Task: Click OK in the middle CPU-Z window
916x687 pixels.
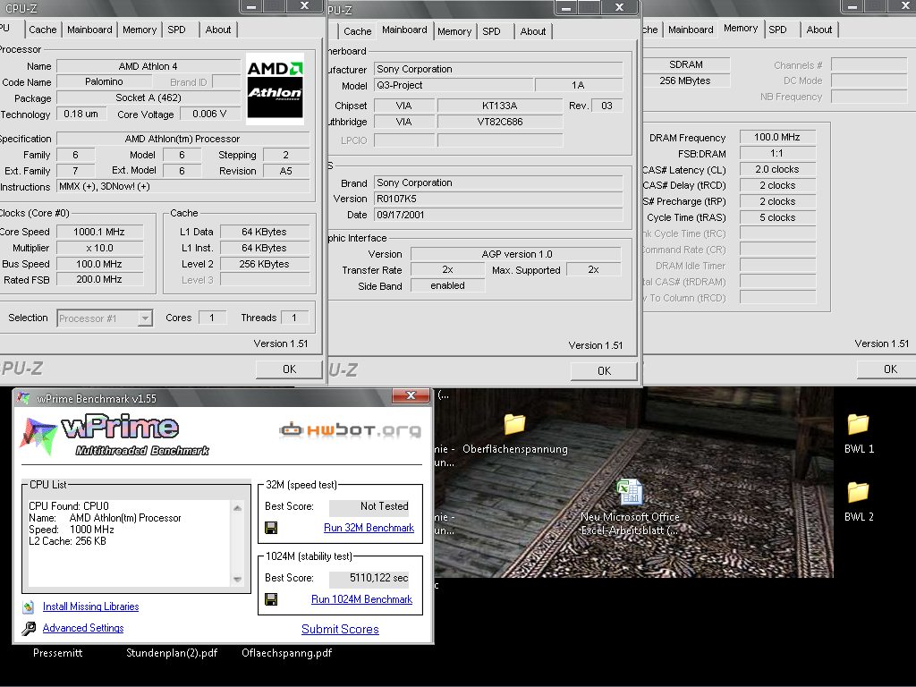Action: tap(604, 371)
